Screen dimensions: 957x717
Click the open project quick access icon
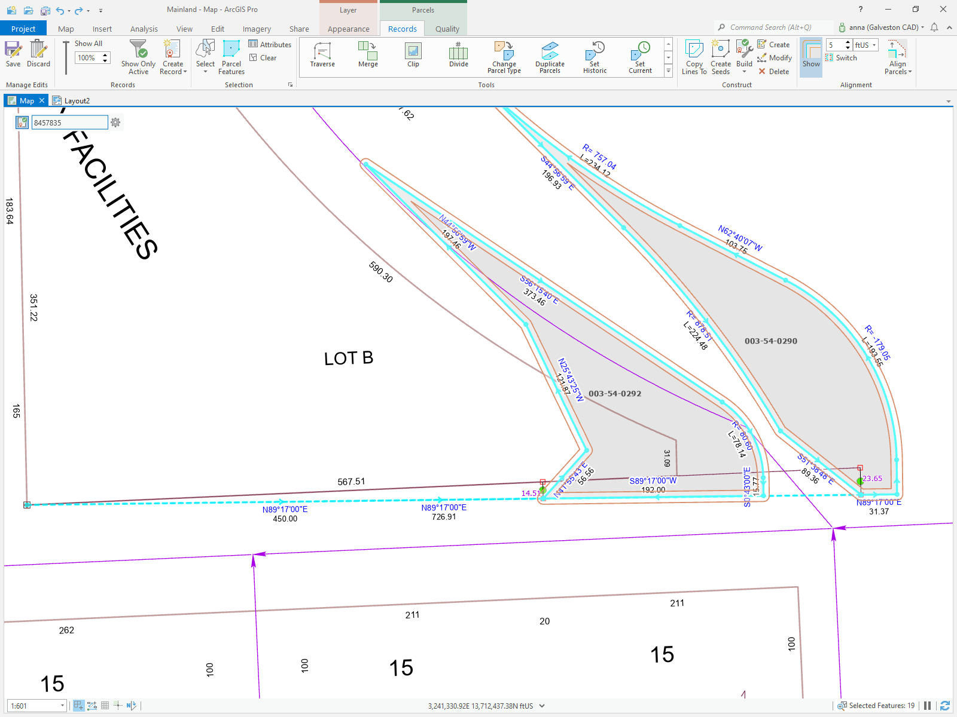click(x=28, y=10)
